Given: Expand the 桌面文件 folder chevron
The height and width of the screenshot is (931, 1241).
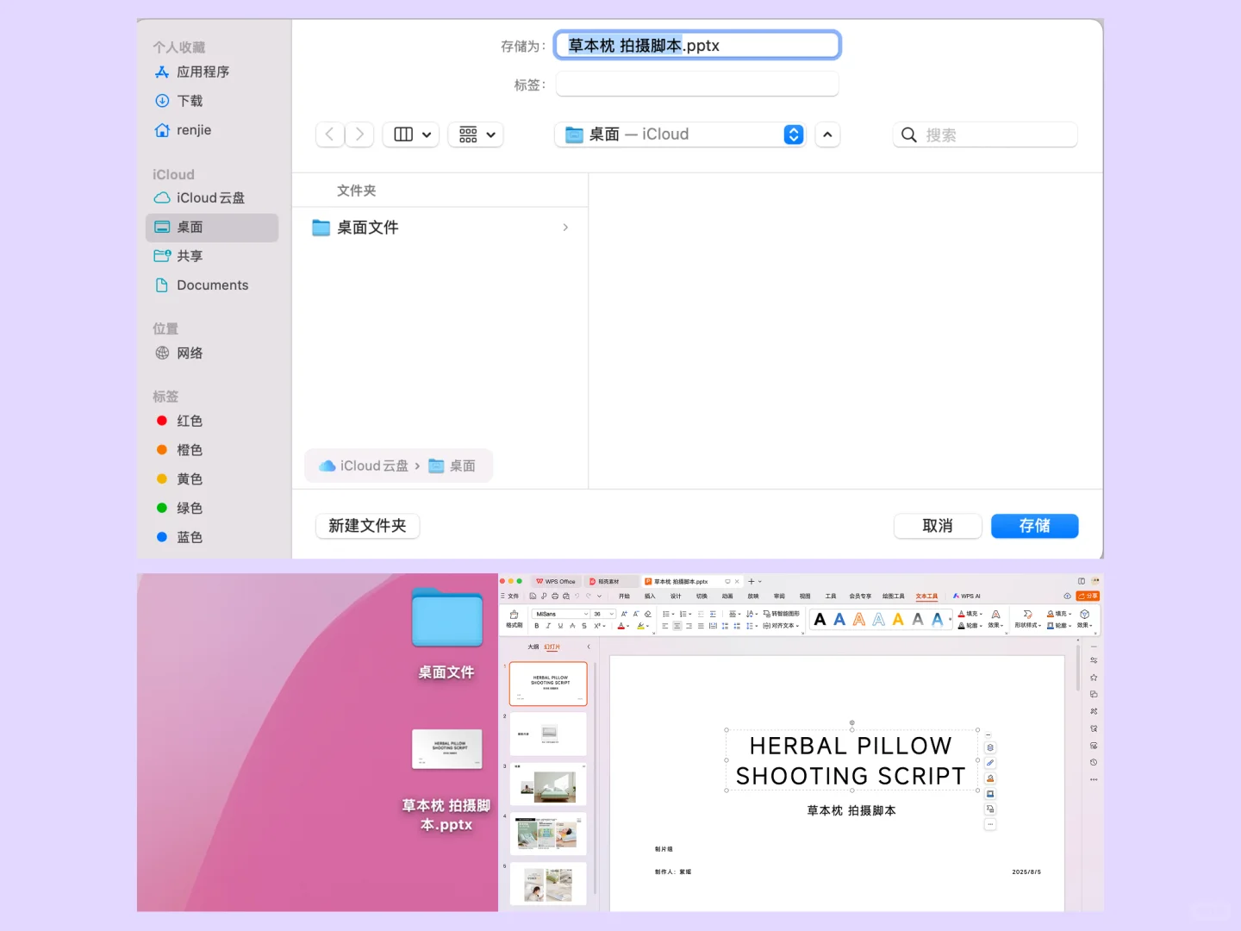Looking at the screenshot, I should point(565,228).
